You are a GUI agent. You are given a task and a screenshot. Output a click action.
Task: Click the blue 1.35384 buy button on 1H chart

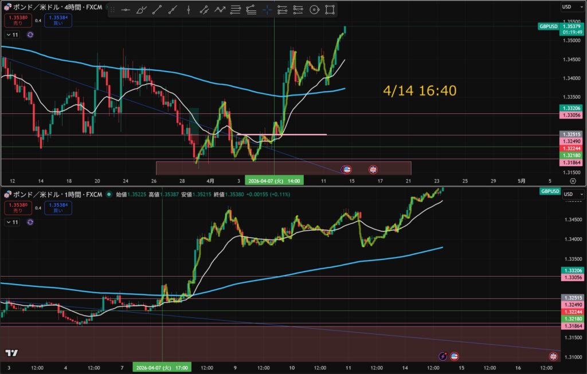point(58,207)
